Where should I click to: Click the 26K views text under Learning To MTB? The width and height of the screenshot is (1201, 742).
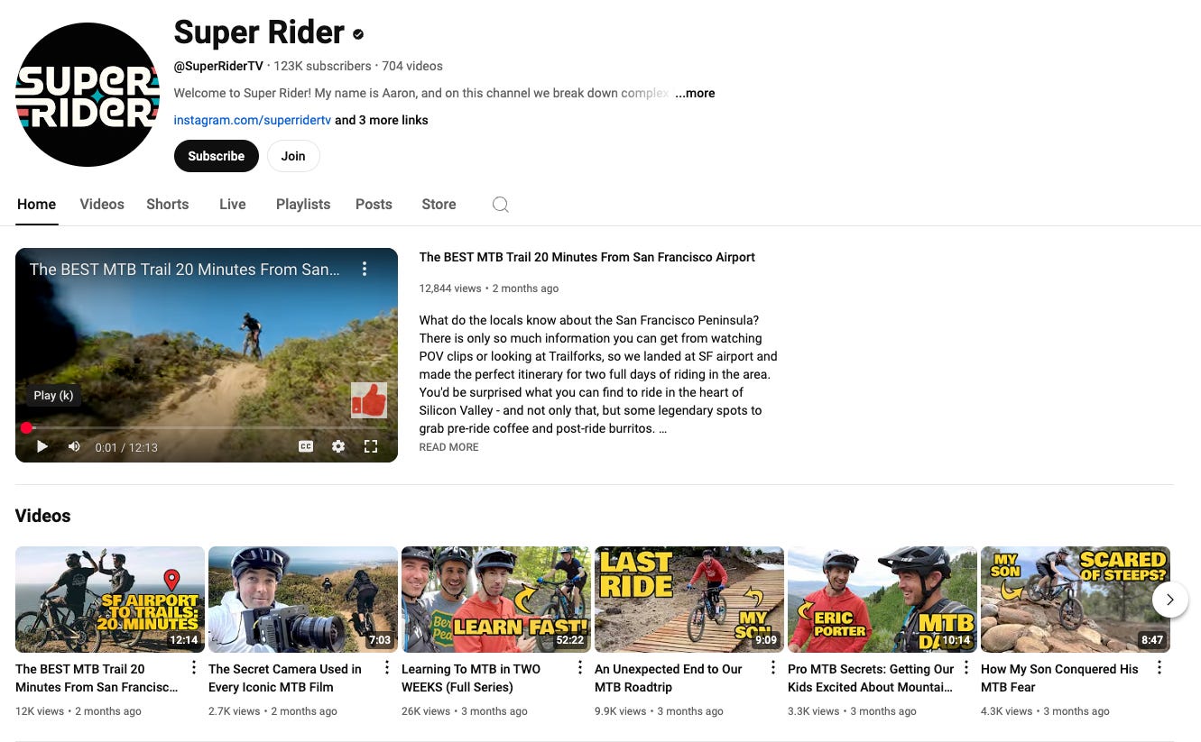426,711
